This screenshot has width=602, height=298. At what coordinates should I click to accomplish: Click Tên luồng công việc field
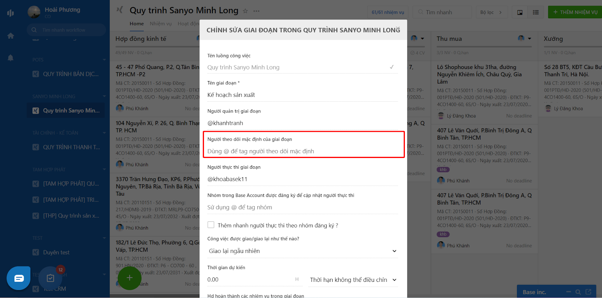[x=303, y=67]
